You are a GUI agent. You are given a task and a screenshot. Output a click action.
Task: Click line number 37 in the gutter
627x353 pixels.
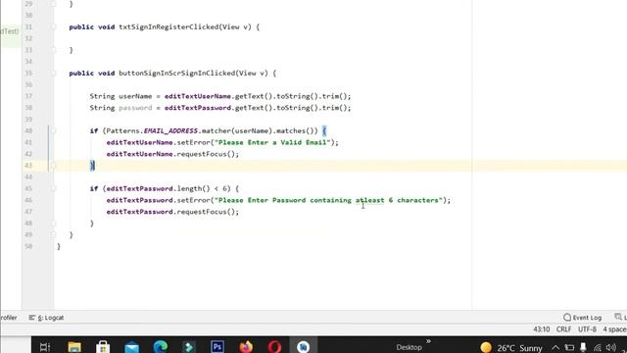(28, 96)
